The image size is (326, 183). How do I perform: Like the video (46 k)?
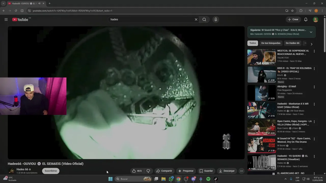tap(137, 171)
